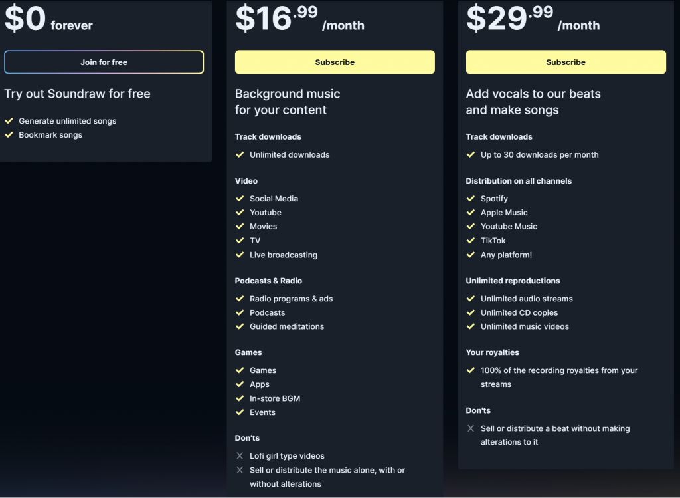Click the checkmark beside In-store BGM
Screen dimensions: 680x498
pyautogui.click(x=240, y=398)
